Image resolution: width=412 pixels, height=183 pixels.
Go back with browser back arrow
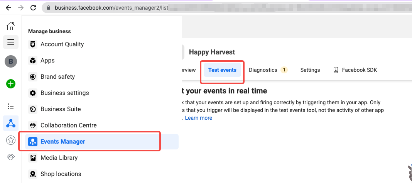point(8,8)
